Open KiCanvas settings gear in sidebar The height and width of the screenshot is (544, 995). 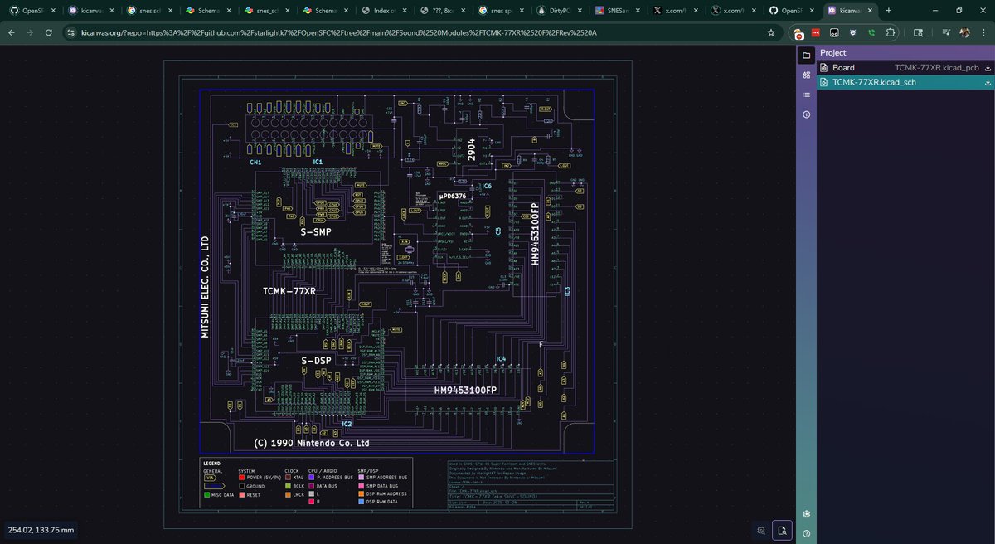[x=806, y=514]
